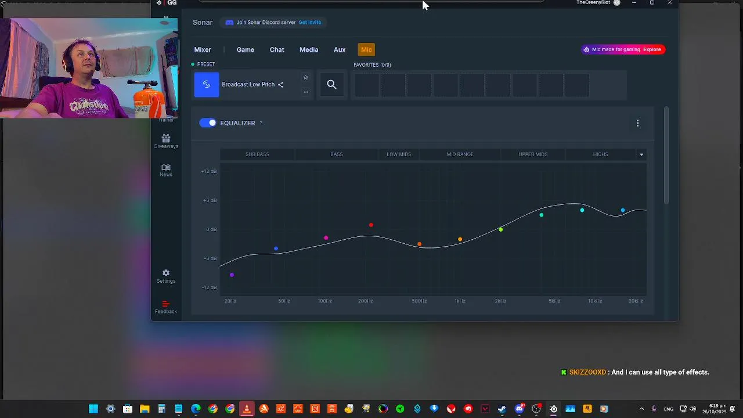Select the BASS band label
The width and height of the screenshot is (743, 418).
[x=337, y=154]
